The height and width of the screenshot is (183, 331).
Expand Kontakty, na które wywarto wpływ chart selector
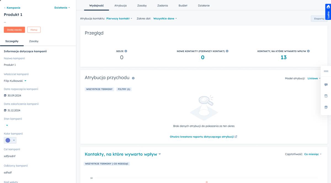point(123,154)
